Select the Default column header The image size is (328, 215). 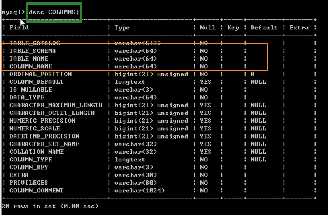[x=264, y=28]
